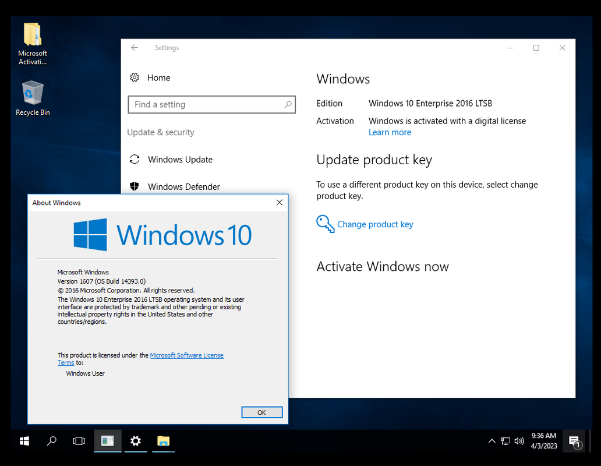Open the Windows Start menu

[x=24, y=441]
